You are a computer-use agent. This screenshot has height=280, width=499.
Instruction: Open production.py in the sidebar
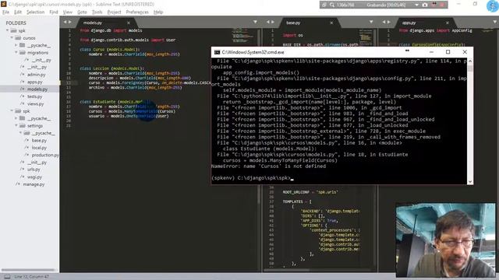click(x=45, y=155)
